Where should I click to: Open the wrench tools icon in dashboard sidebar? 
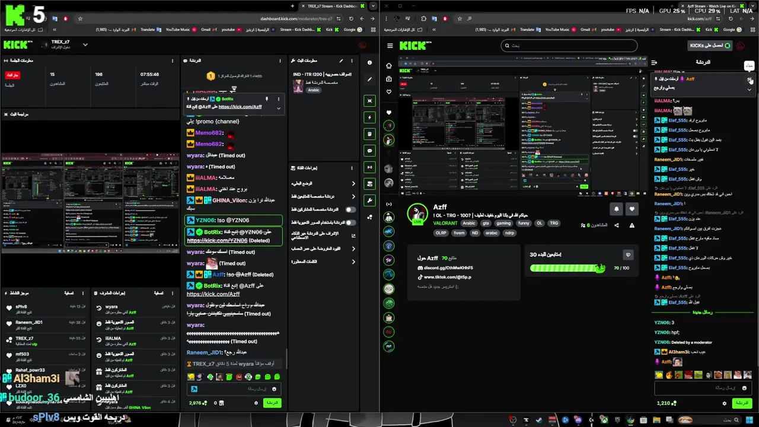click(x=370, y=200)
